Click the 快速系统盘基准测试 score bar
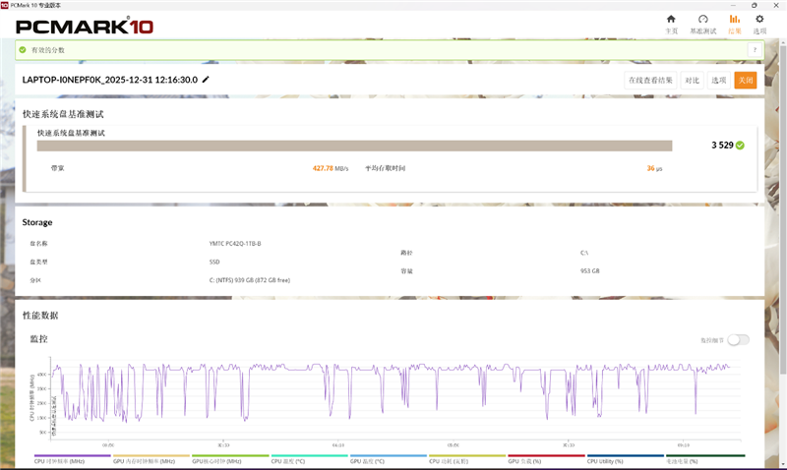This screenshot has height=470, width=787. pos(354,146)
